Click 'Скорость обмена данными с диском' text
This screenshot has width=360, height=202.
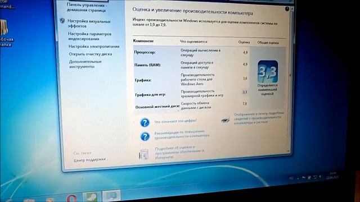click(x=196, y=105)
